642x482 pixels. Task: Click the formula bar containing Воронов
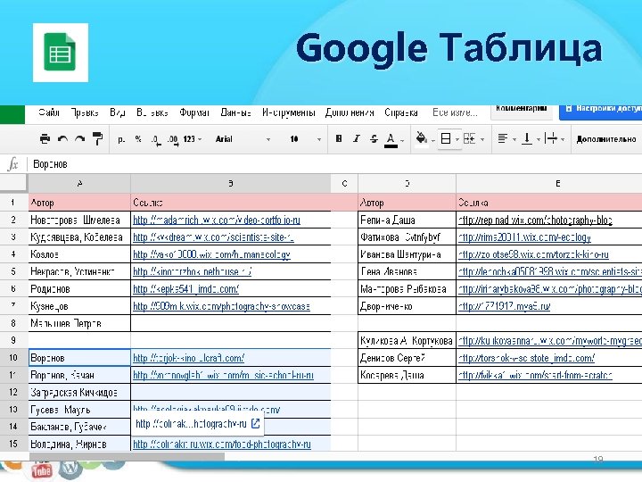click(x=336, y=164)
